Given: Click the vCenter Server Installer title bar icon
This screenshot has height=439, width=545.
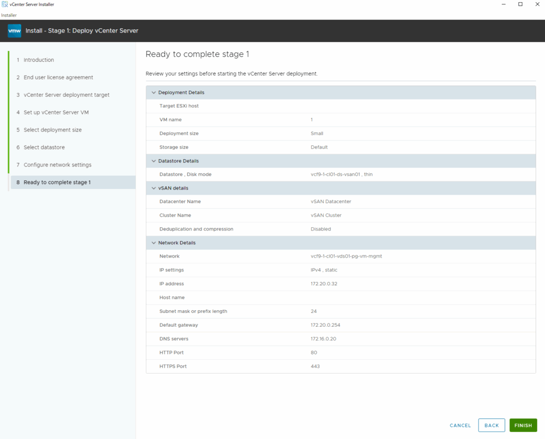Looking at the screenshot, I should click(x=5, y=4).
